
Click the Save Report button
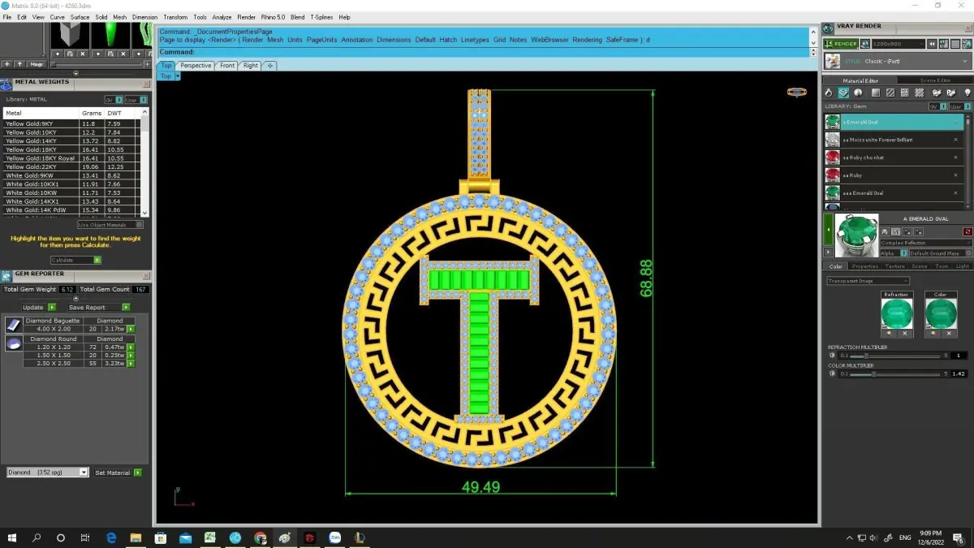click(x=98, y=308)
